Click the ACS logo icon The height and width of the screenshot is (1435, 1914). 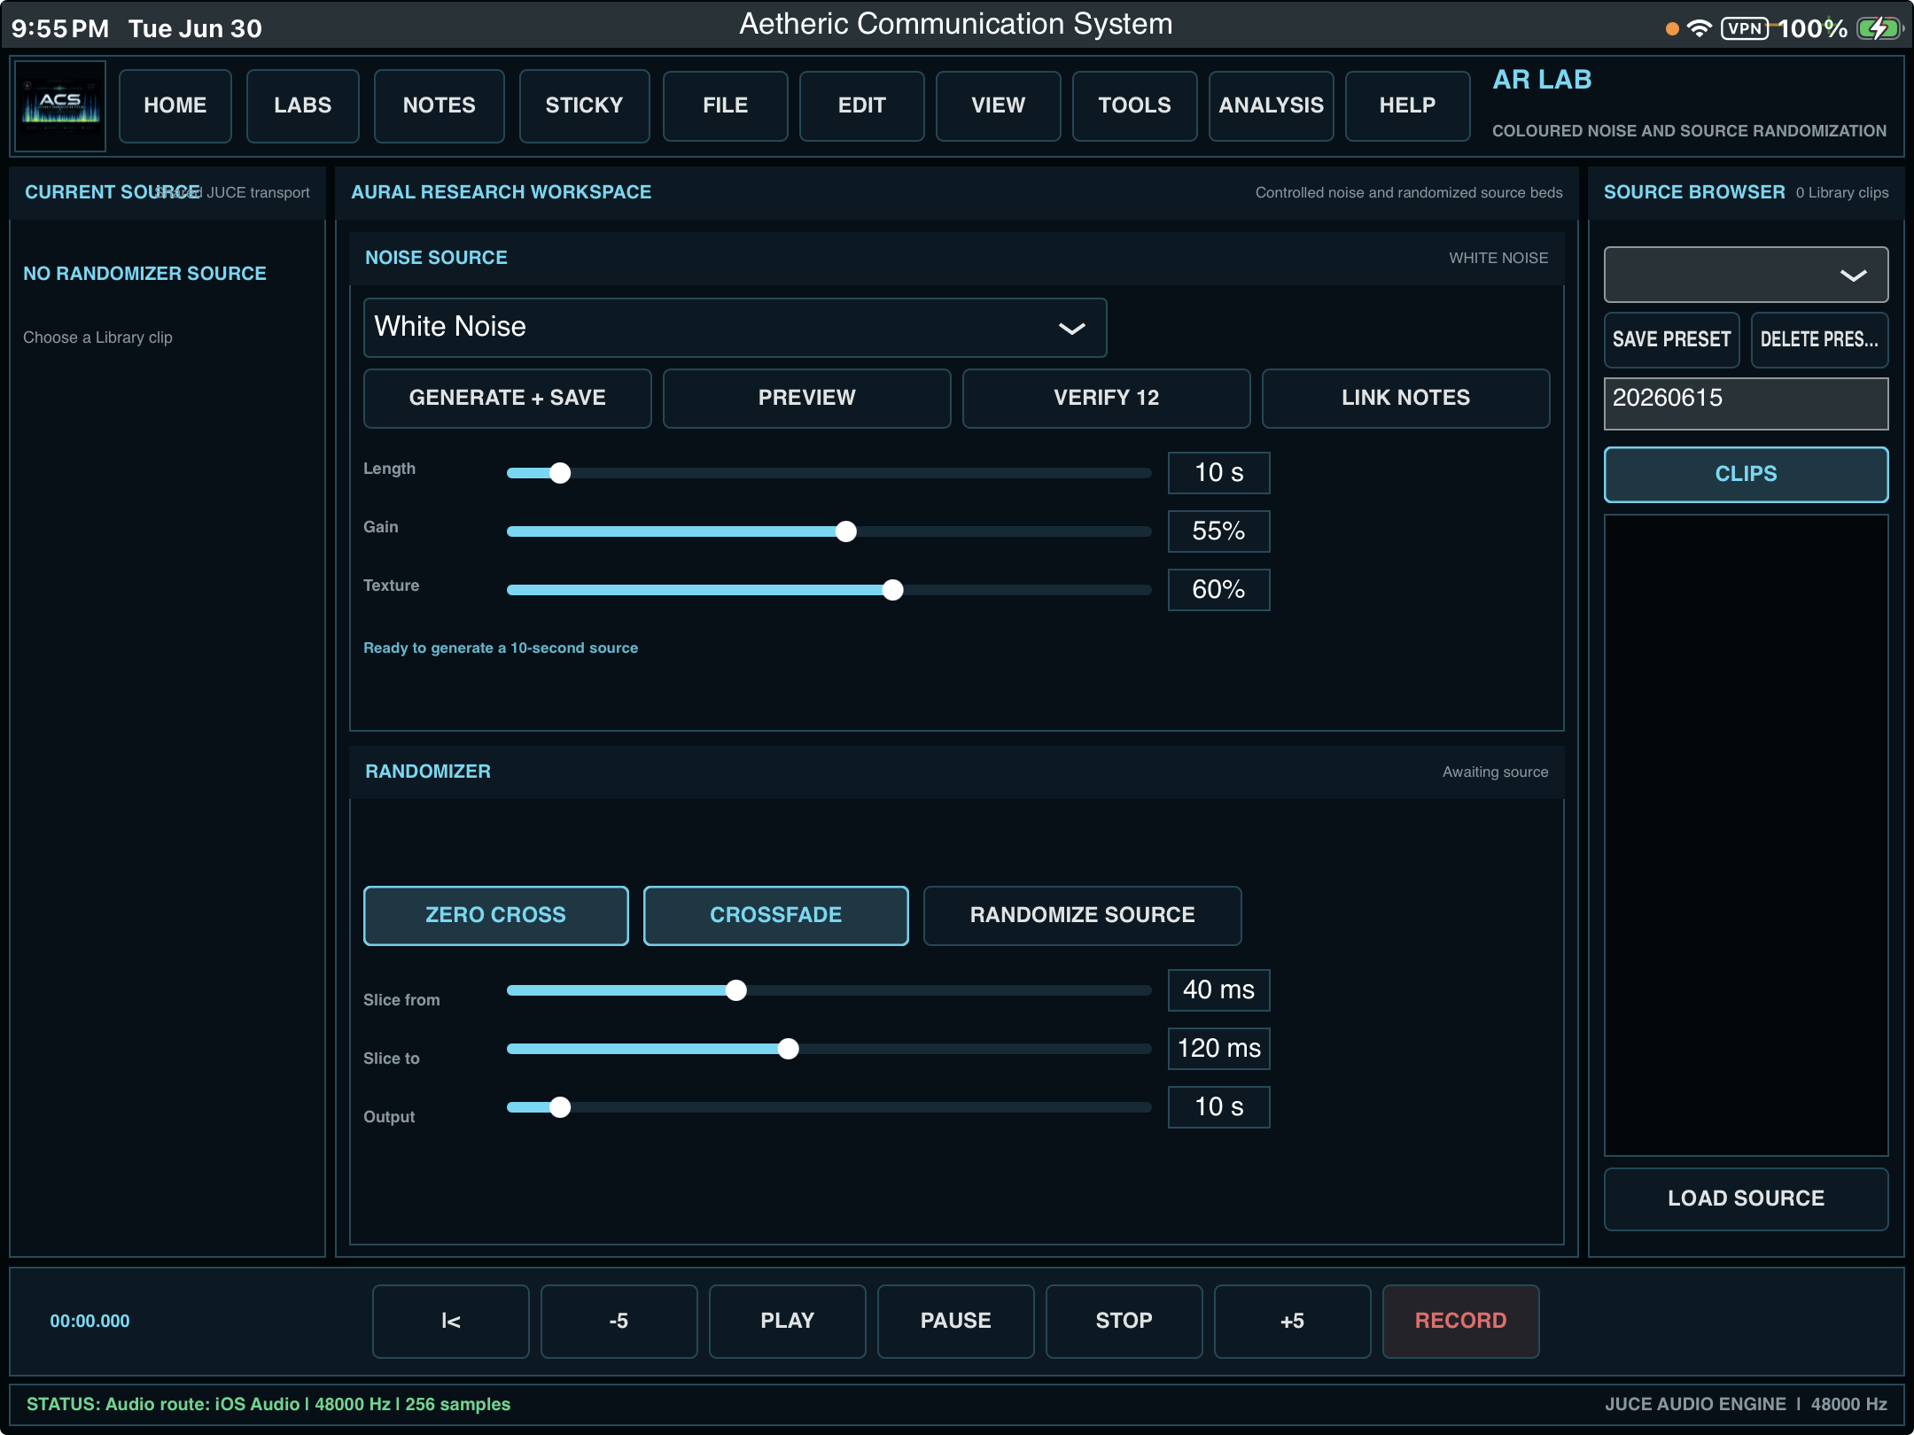60,105
